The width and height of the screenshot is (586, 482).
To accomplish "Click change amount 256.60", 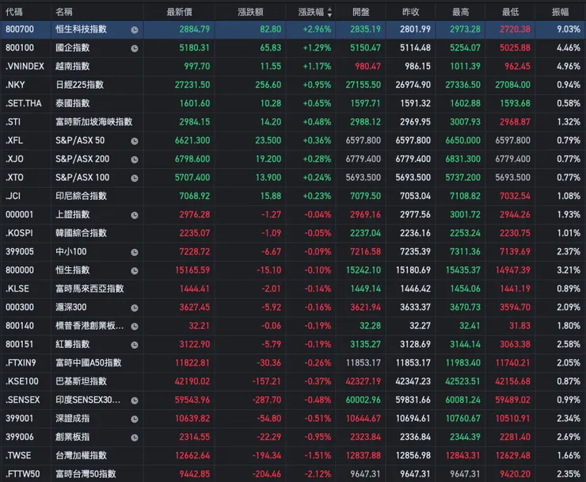I will coord(268,85).
